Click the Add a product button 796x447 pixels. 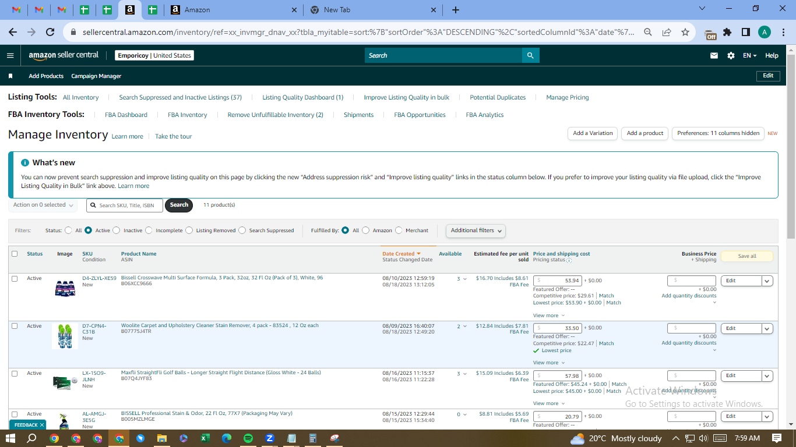click(644, 133)
